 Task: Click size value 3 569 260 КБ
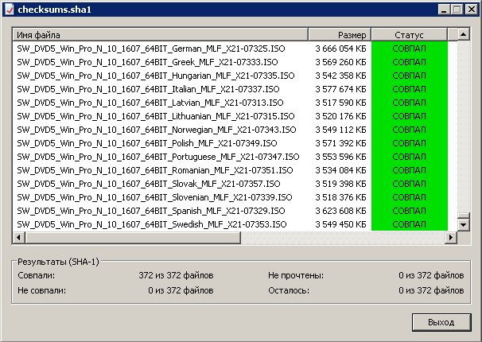[x=341, y=62]
